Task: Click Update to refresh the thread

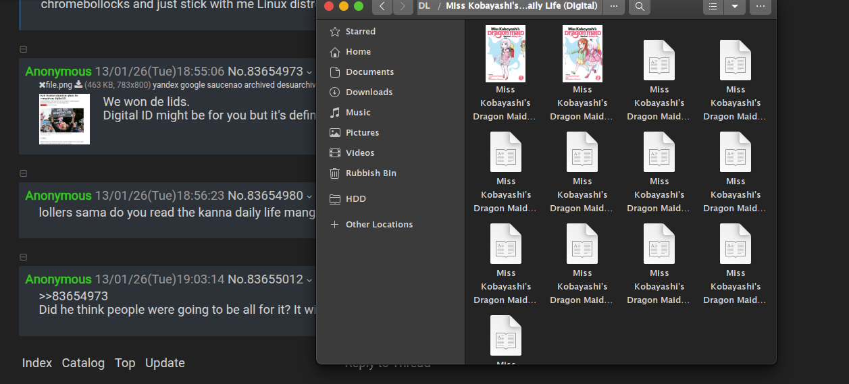Action: (165, 363)
